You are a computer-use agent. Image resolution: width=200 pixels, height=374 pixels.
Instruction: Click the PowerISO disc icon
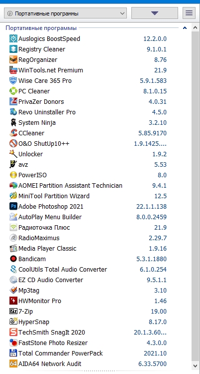[13, 175]
